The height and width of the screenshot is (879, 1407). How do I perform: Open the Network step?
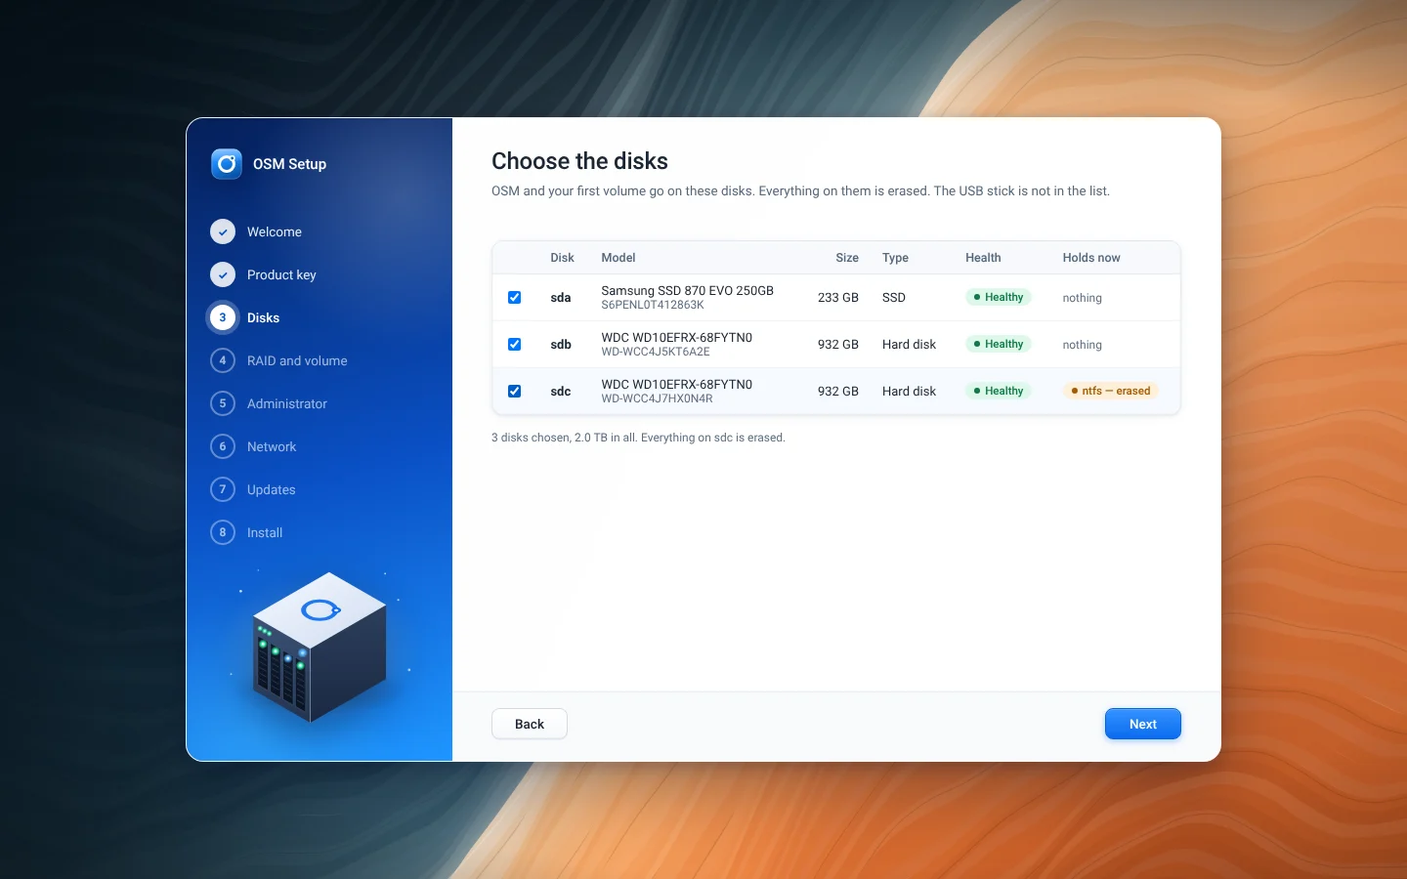272,446
